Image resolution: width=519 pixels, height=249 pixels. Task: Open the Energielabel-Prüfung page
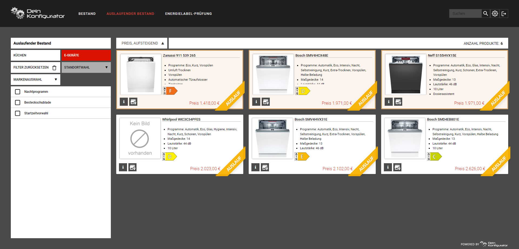coord(188,13)
